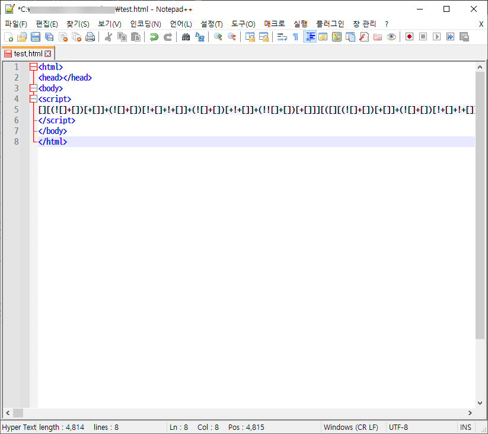Select the test.html tab
The height and width of the screenshot is (434, 488).
(x=28, y=53)
